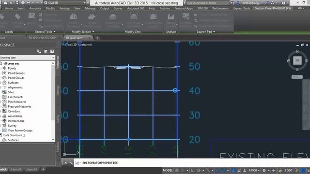Select Sites in Prospector tree
The width and height of the screenshot is (310, 174).
[x=11, y=92]
